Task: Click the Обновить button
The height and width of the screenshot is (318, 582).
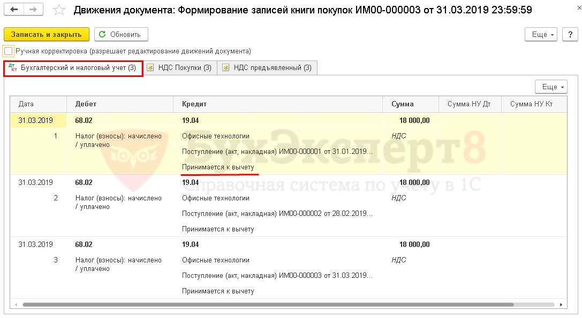Action: point(121,34)
